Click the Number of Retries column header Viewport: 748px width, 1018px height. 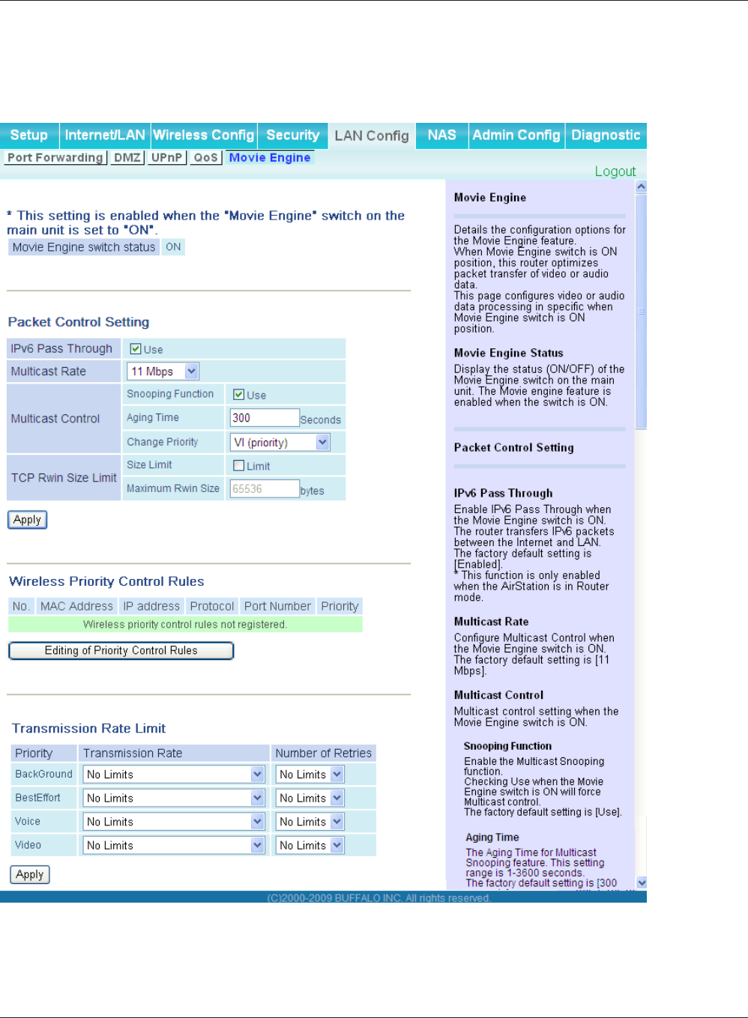323,754
